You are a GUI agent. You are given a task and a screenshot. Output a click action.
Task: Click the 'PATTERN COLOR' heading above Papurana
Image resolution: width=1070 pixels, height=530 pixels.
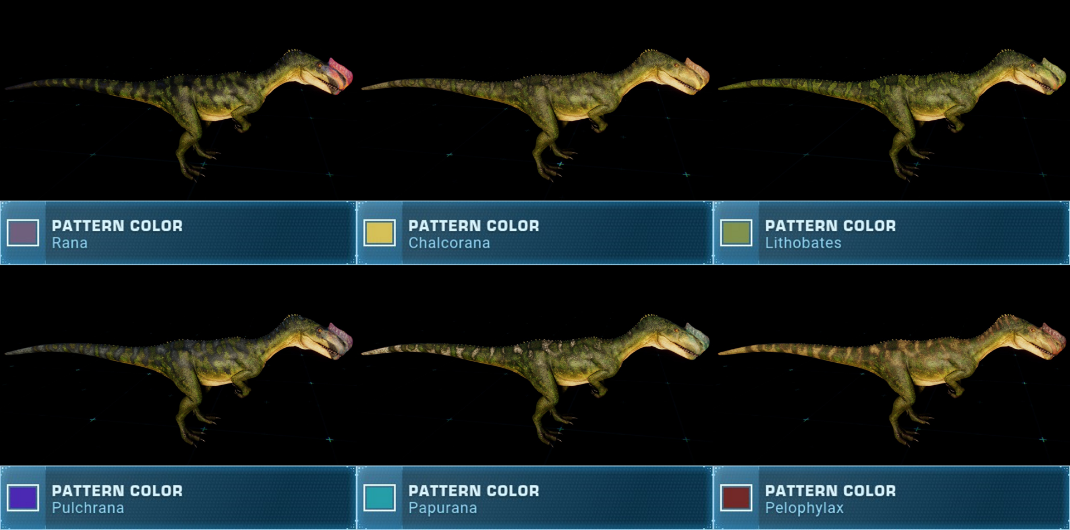click(474, 490)
